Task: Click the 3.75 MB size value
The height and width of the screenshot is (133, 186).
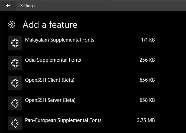Action: [x=146, y=120]
